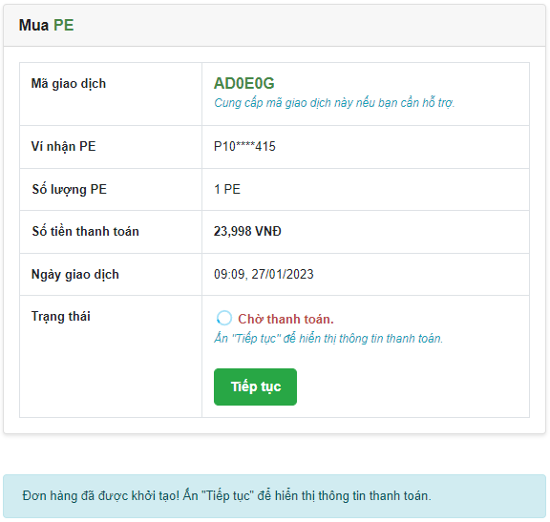This screenshot has width=550, height=522.
Task: Click the transaction date 09:09, 27/01/2023
Action: 264,274
